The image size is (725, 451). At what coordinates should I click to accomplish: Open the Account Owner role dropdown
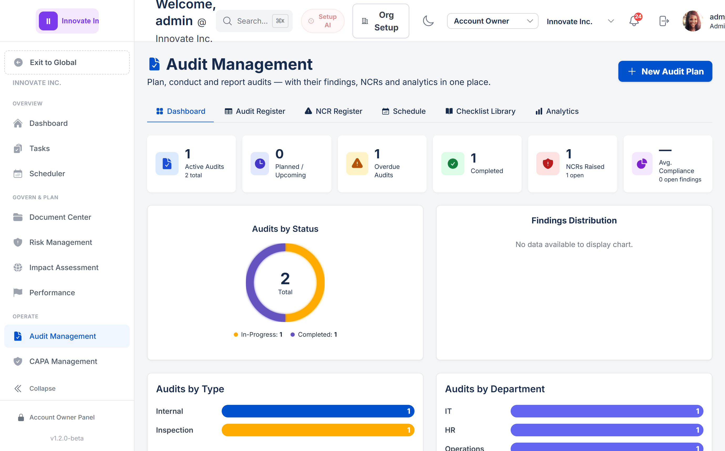tap(493, 21)
